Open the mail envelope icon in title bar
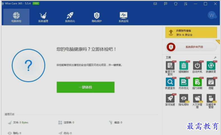Viewport: 221px width, 135px height. [155, 4]
